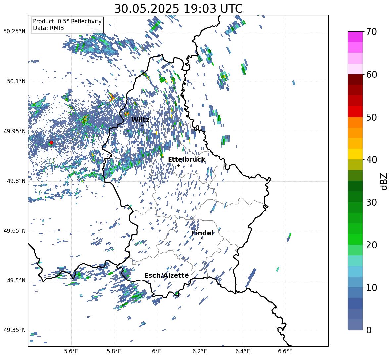Click the 49.8°N latitude label

tap(16, 181)
